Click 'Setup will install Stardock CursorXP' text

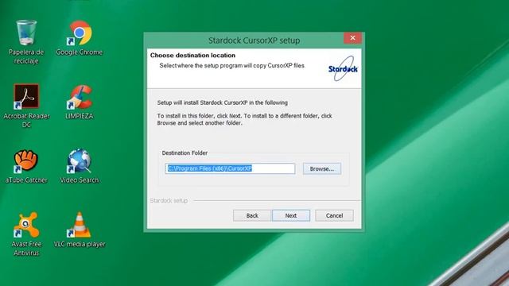point(223,102)
